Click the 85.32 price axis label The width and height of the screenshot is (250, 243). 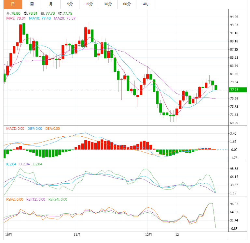pos(234,57)
